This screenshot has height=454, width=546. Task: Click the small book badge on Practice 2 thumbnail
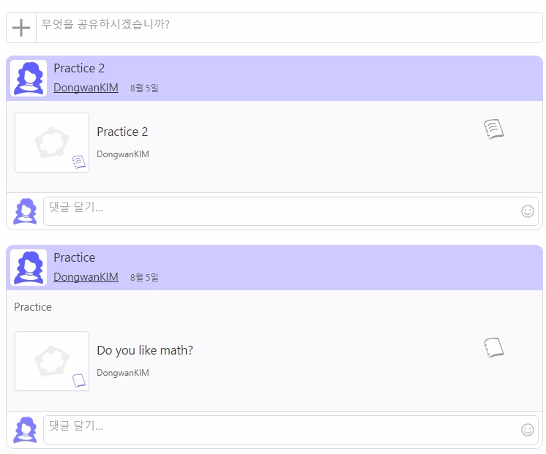(79, 162)
